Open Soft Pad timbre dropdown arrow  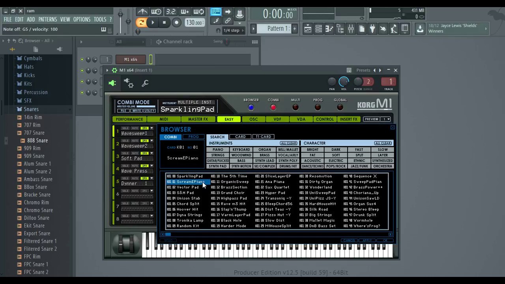[x=151, y=153]
